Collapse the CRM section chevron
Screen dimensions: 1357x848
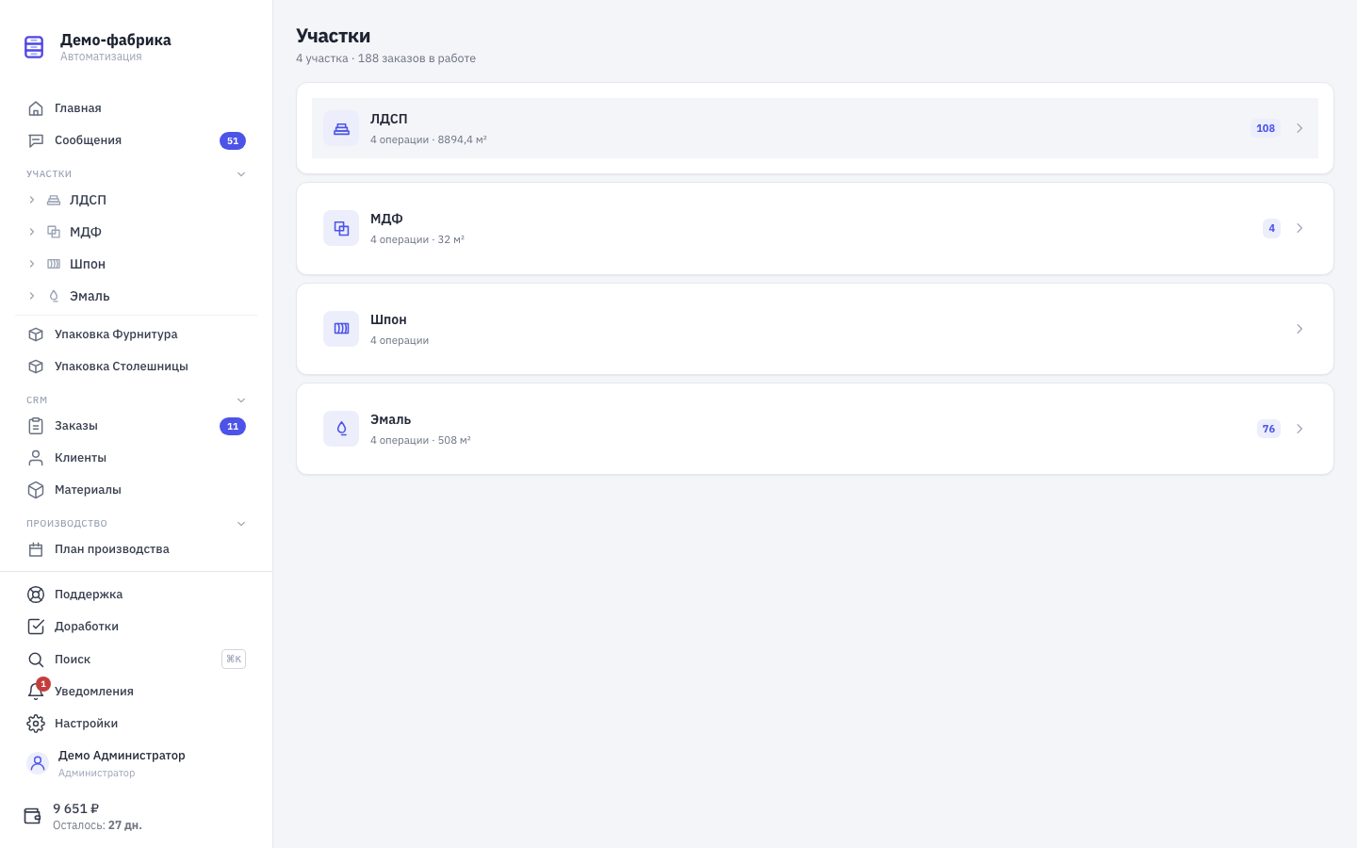click(x=241, y=400)
